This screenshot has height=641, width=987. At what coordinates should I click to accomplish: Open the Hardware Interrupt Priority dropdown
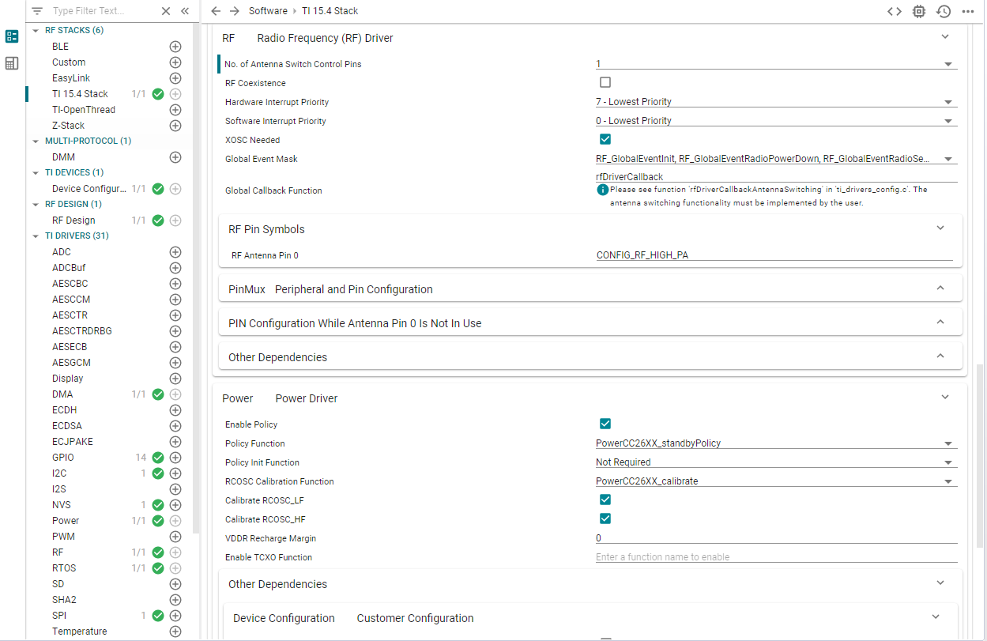(776, 102)
